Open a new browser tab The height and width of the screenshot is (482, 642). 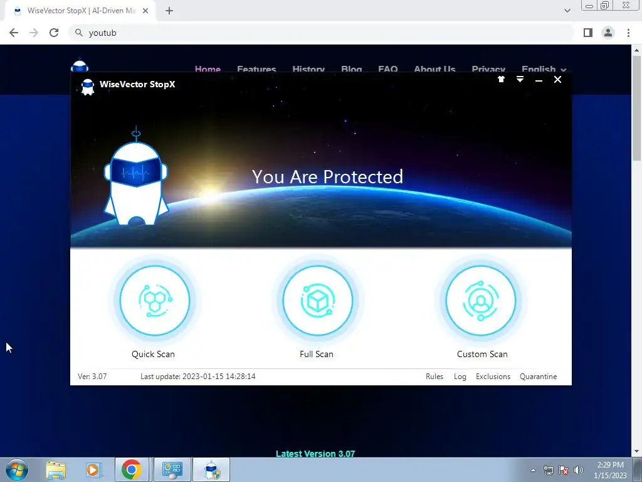169,11
